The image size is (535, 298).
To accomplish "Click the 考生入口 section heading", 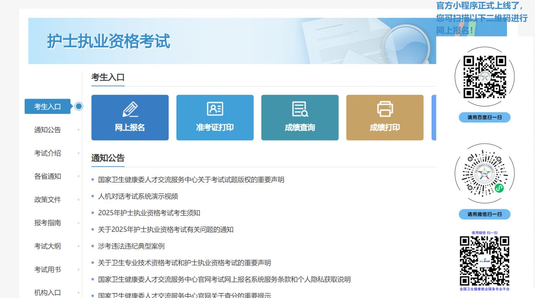I will (x=108, y=77).
